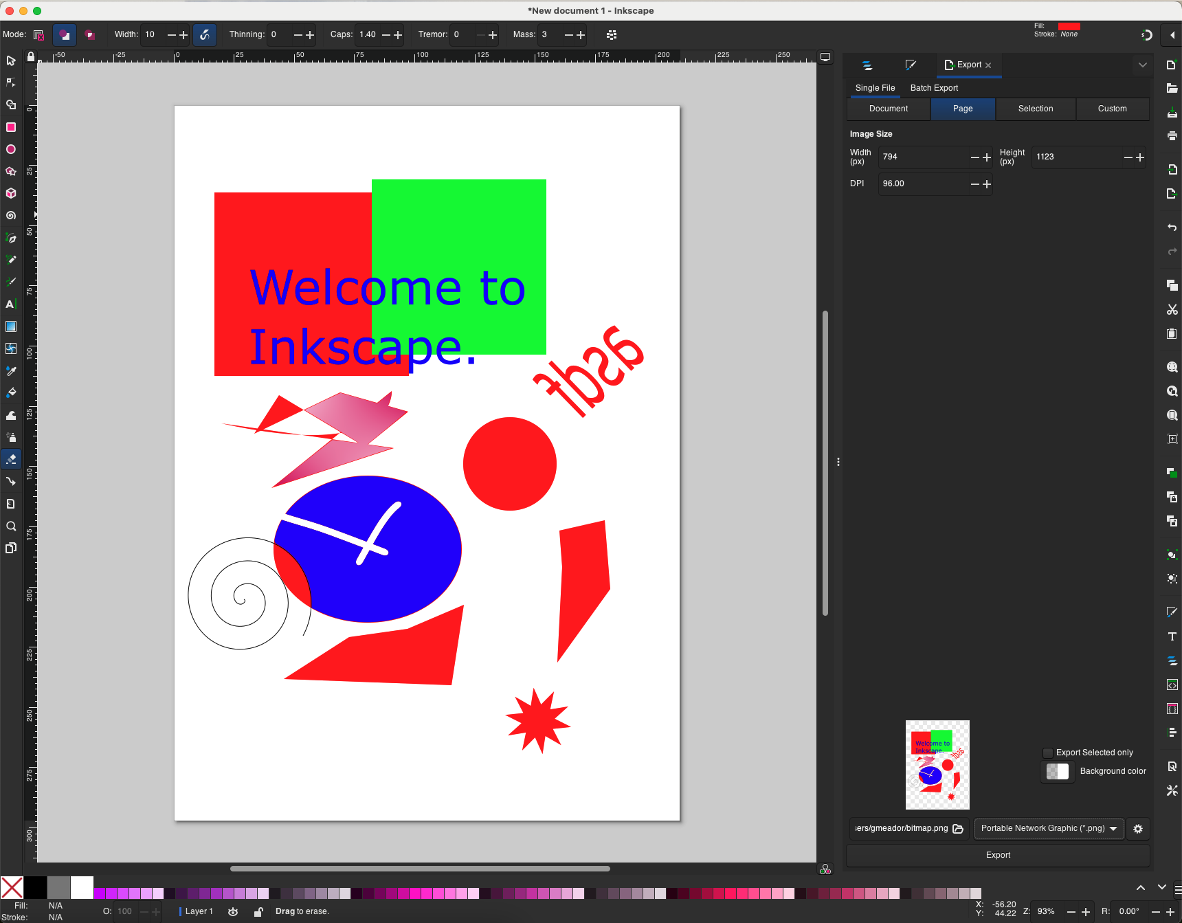Switch to Batch Export tab
This screenshot has width=1182, height=923.
coord(934,88)
